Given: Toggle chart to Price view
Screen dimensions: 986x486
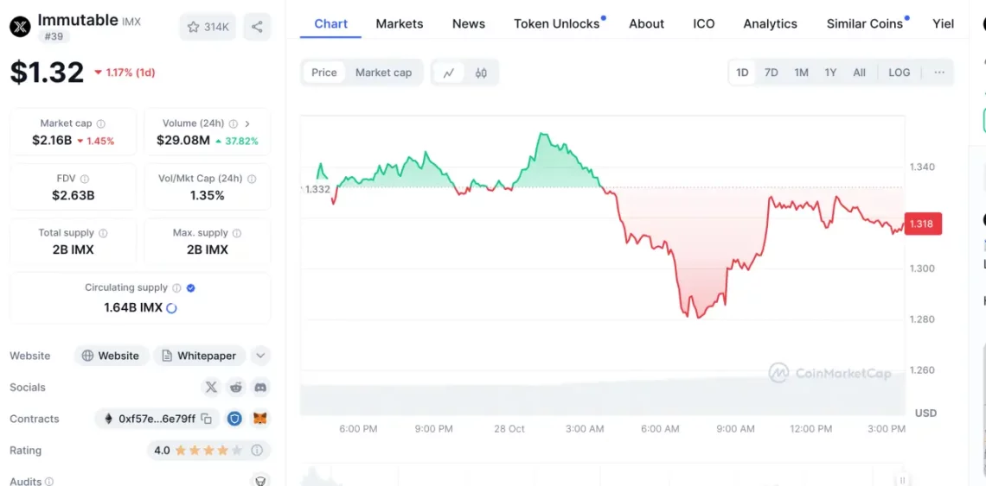Looking at the screenshot, I should coord(324,73).
